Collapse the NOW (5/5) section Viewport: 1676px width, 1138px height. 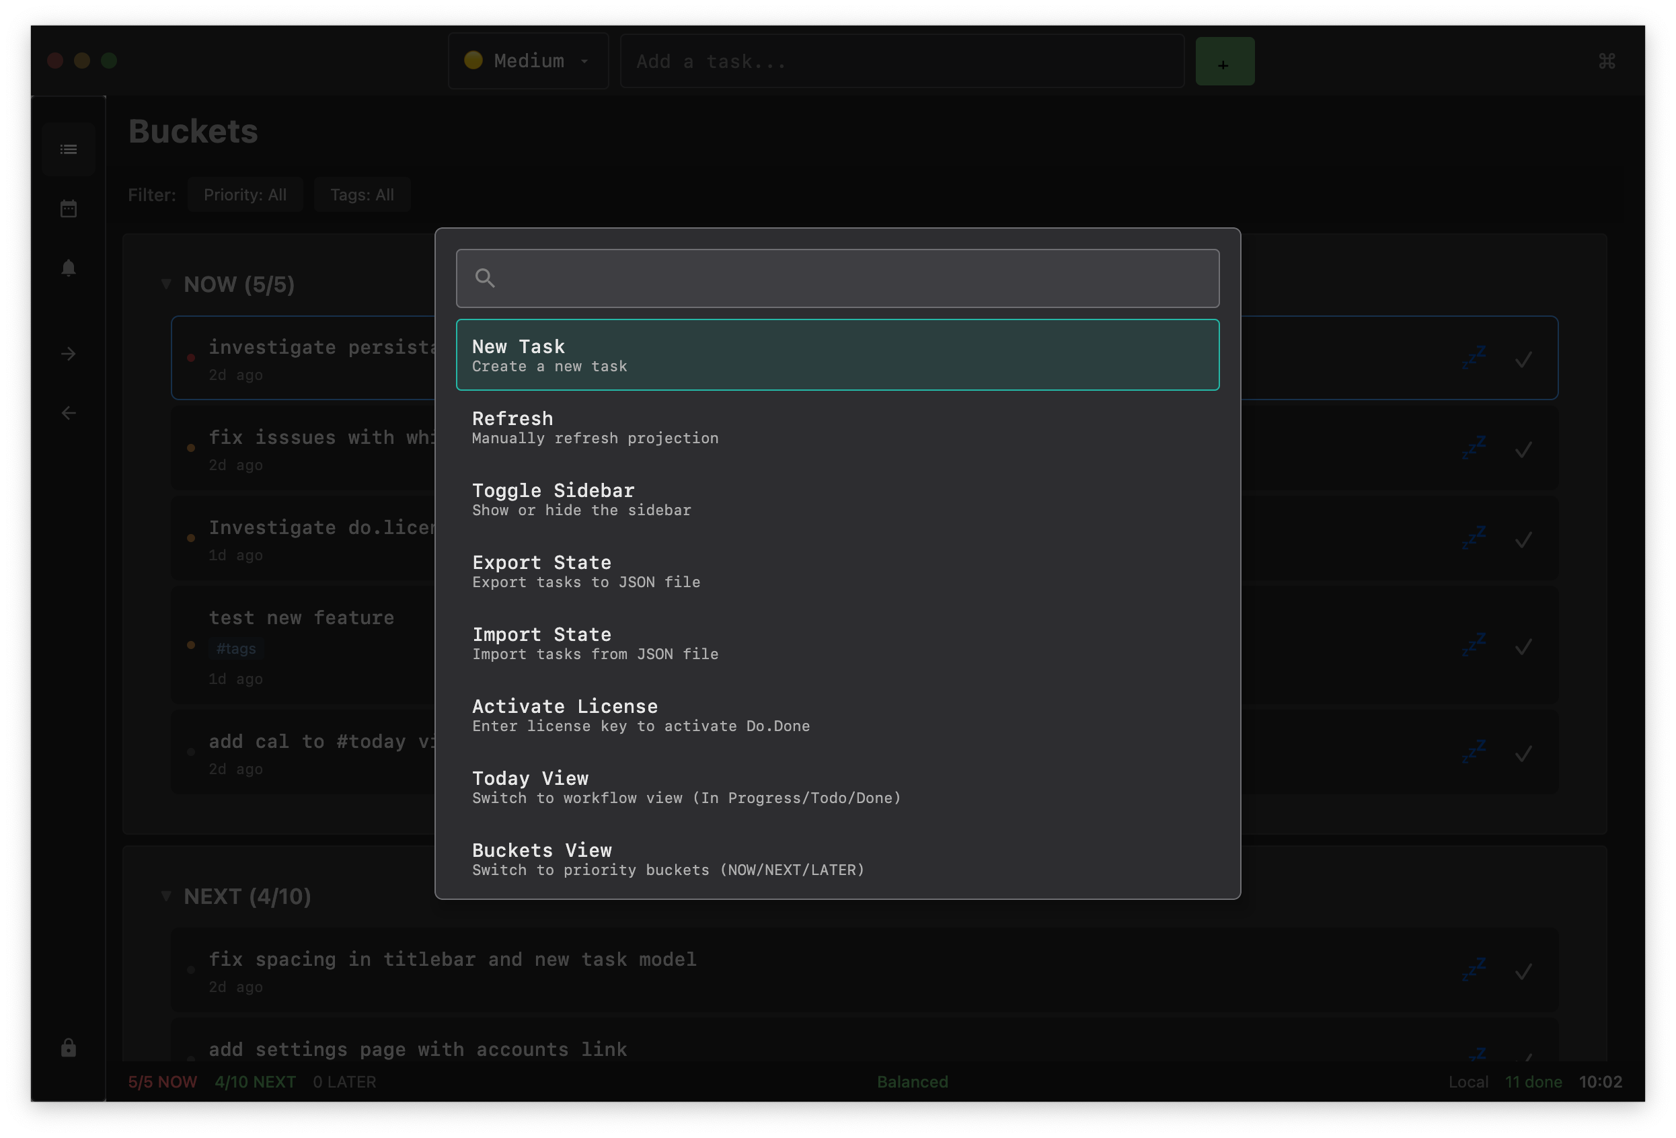point(167,283)
